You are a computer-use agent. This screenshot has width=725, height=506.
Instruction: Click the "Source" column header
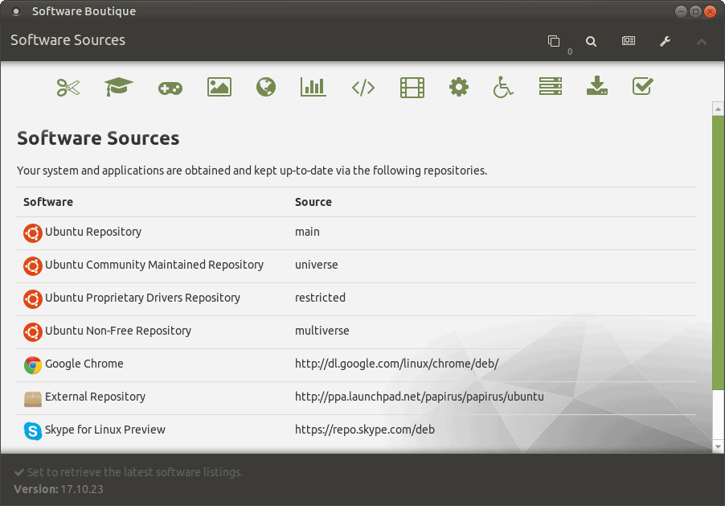[313, 202]
